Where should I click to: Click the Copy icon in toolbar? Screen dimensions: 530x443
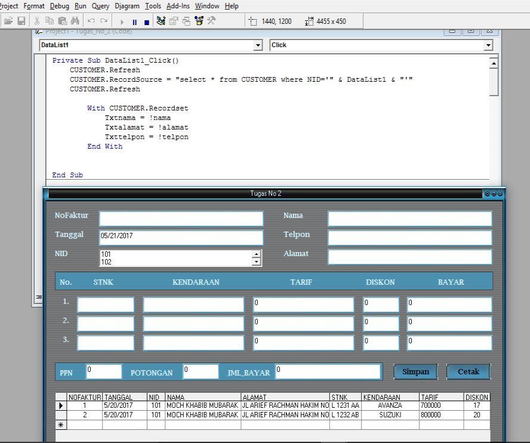coord(50,21)
